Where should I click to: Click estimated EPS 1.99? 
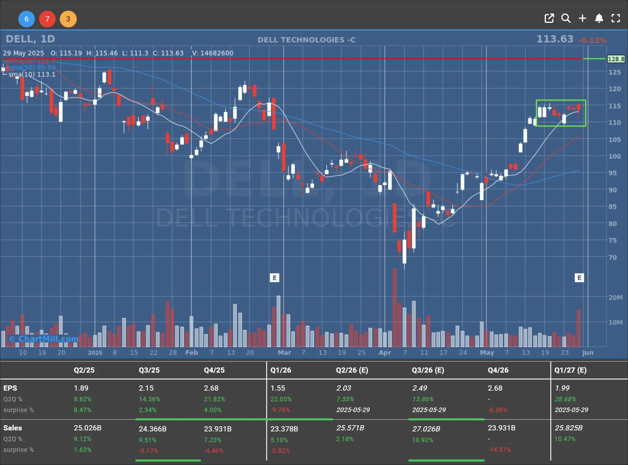coord(562,388)
